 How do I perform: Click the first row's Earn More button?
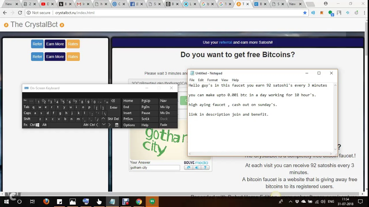point(55,44)
